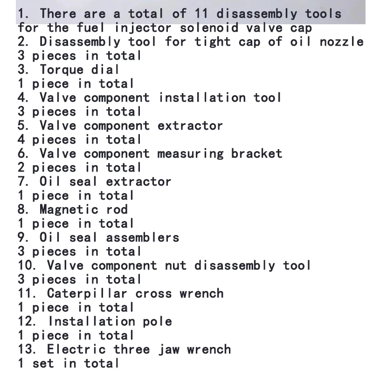The width and height of the screenshot is (373, 373).
Task: Click "13. Electric three jaw wrench" text
Action: (124, 349)
